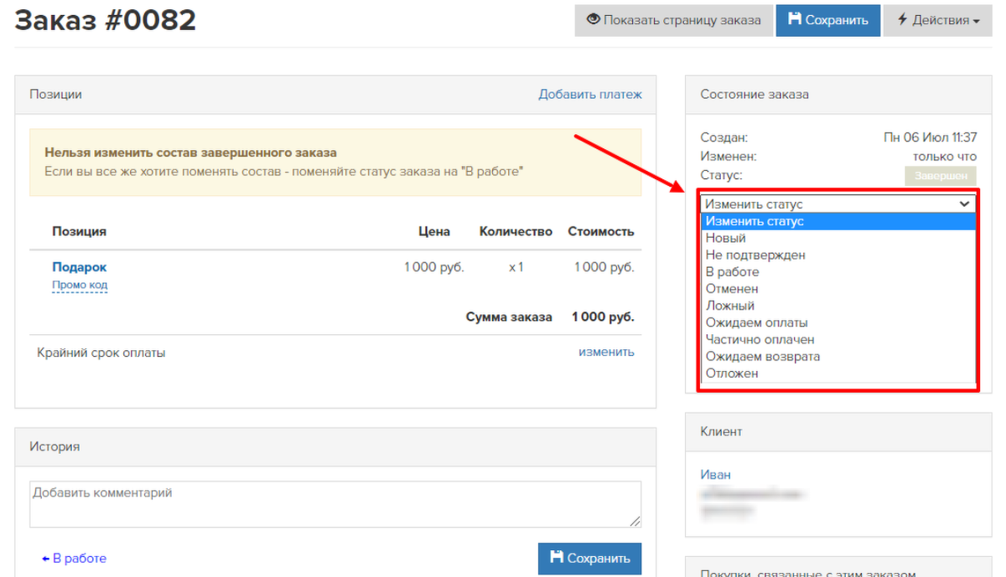Click 'изменить' next to Крайний срок оплаты
The image size is (1006, 577).
606,352
